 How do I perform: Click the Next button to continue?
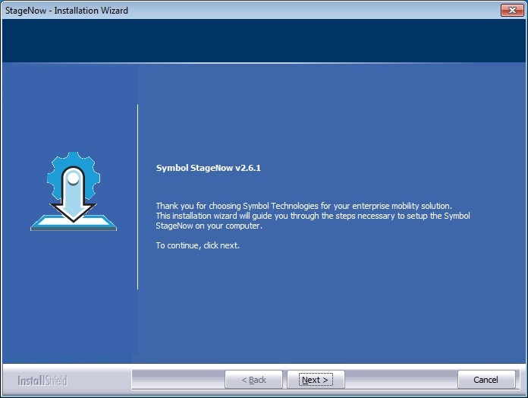316,380
